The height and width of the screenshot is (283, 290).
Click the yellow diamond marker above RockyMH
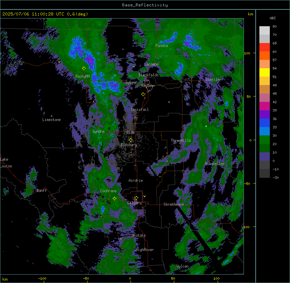click(84, 69)
